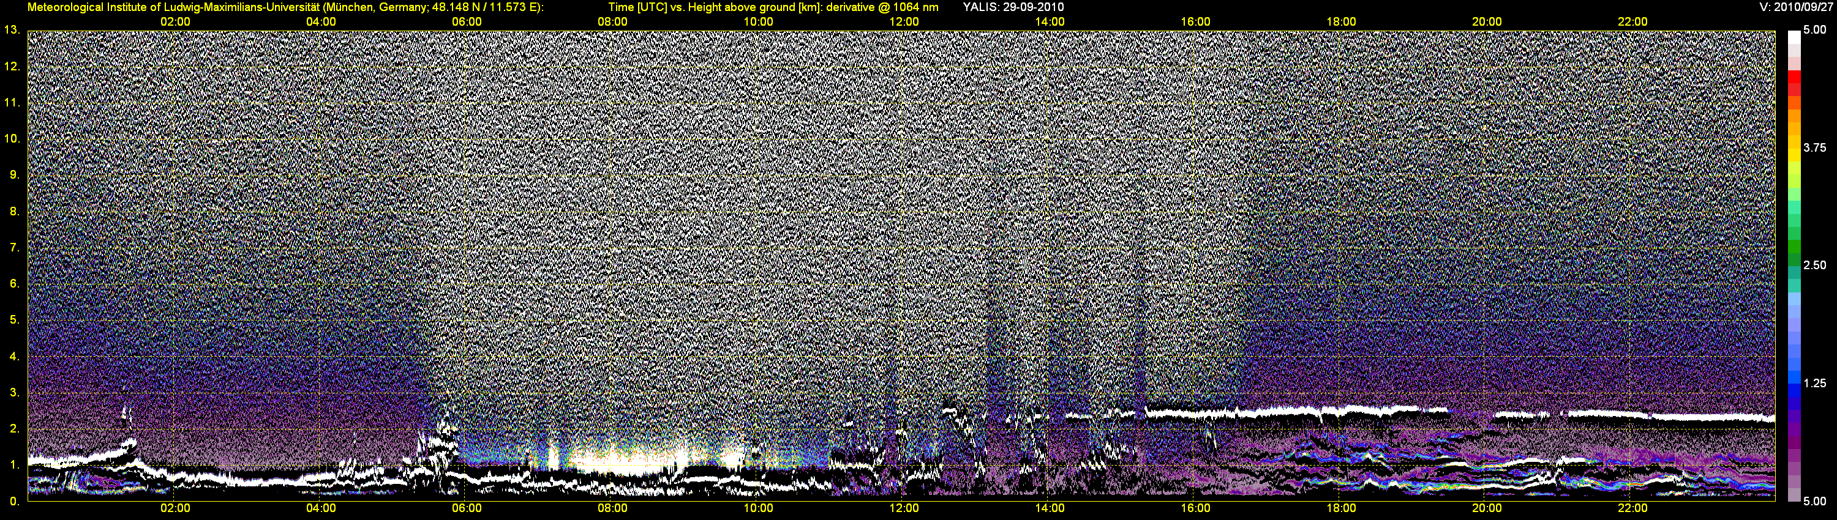Click the 11. height axis label
This screenshot has width=1837, height=520.
pyautogui.click(x=12, y=103)
